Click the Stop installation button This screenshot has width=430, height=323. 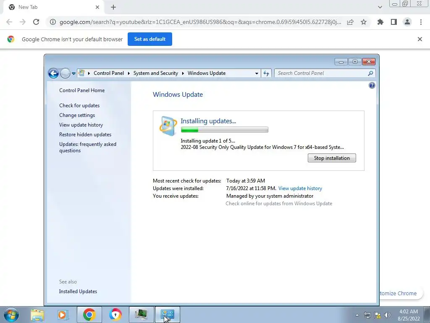[x=332, y=158]
